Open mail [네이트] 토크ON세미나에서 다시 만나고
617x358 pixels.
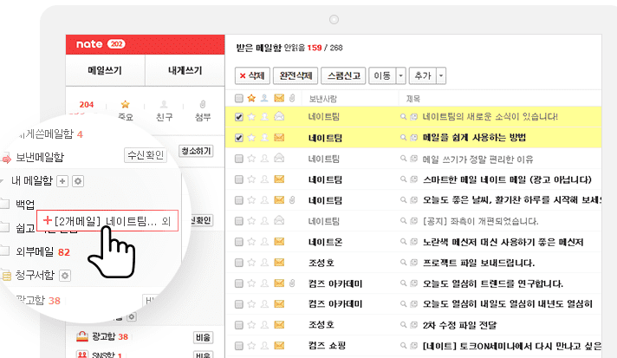[x=512, y=346]
